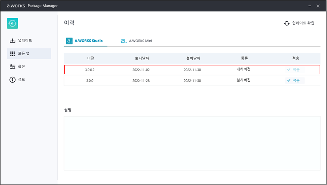Click the 버전 column header

click(x=91, y=58)
